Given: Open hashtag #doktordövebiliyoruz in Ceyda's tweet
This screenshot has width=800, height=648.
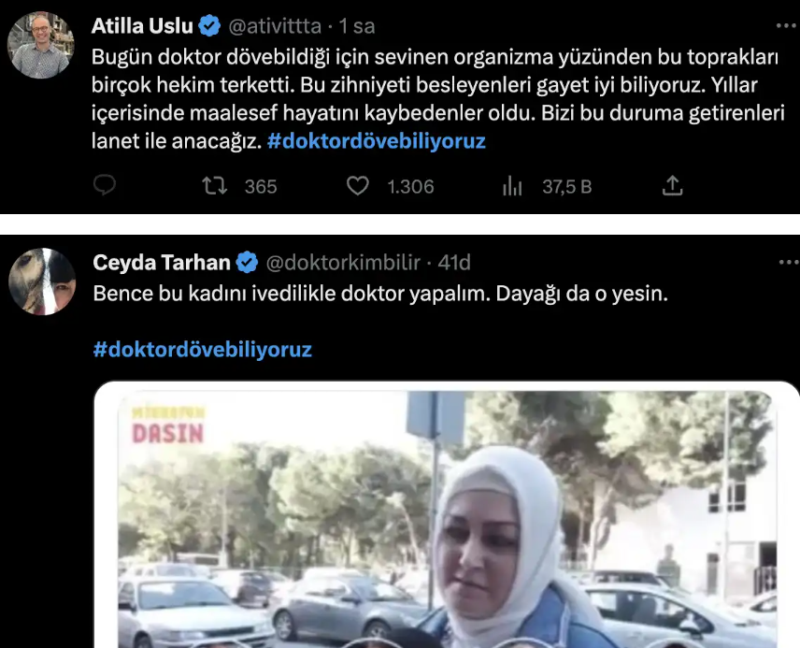Looking at the screenshot, I should pos(203,350).
